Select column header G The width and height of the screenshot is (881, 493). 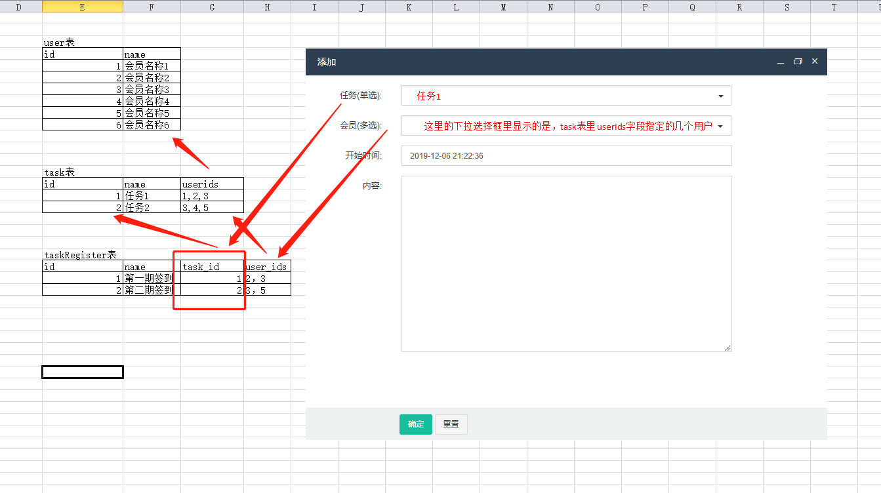pos(212,7)
